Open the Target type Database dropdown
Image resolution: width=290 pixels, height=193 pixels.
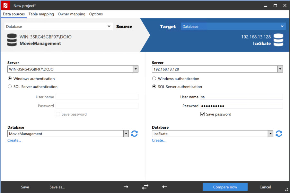coord(233,26)
